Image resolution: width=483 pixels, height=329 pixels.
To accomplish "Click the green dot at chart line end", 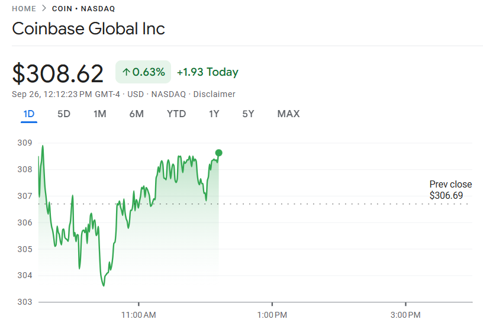I will (218, 153).
